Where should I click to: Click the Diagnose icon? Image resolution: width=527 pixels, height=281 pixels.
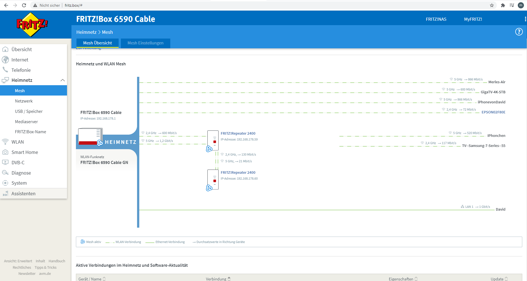pyautogui.click(x=5, y=173)
